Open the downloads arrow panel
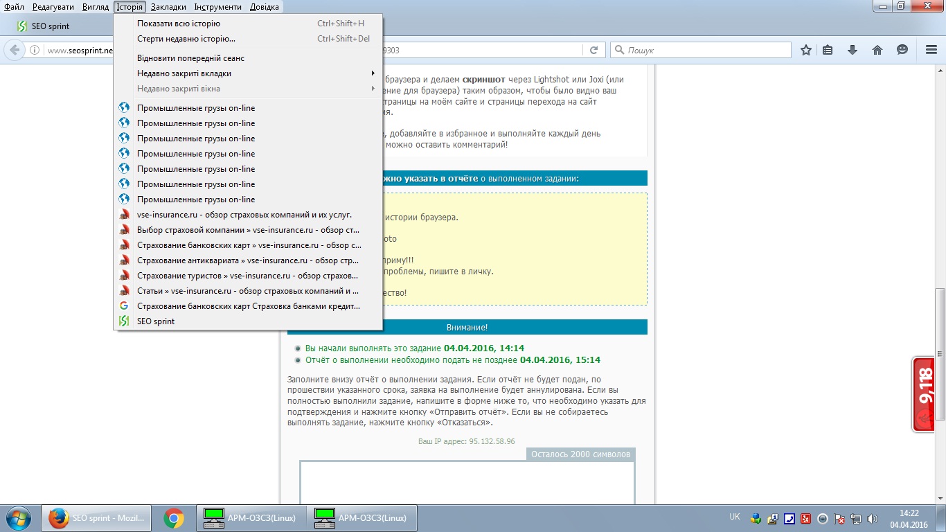946x532 pixels. point(853,50)
